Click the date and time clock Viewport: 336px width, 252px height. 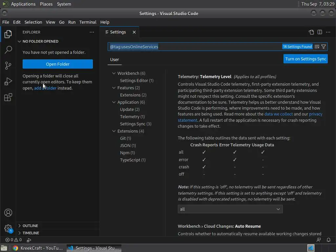(x=318, y=4)
